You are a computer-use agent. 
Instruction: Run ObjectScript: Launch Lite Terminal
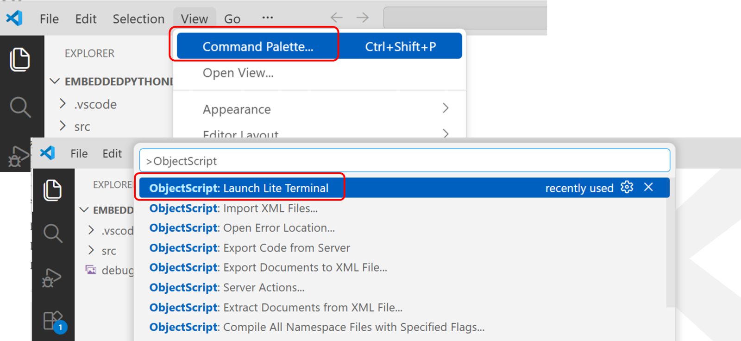click(239, 188)
